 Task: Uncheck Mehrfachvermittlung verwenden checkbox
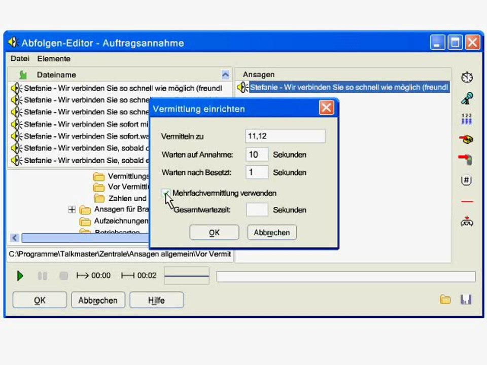coord(166,193)
